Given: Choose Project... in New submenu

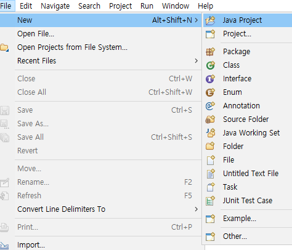Looking at the screenshot, I should coord(248,34).
